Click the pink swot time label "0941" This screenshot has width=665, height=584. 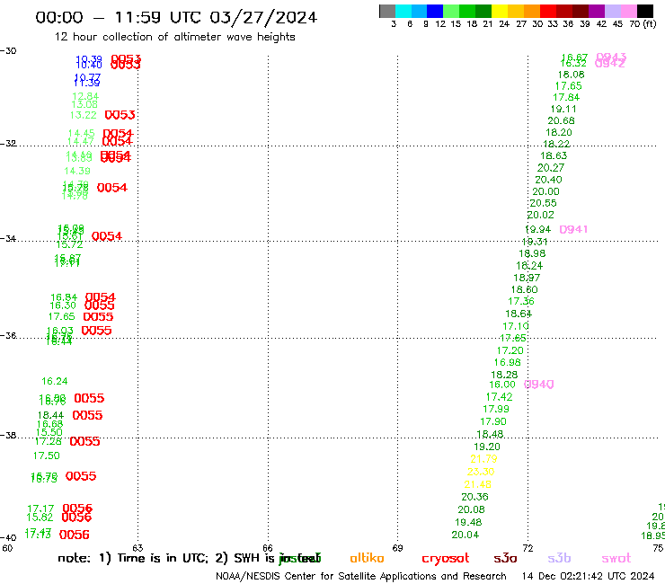[573, 229]
